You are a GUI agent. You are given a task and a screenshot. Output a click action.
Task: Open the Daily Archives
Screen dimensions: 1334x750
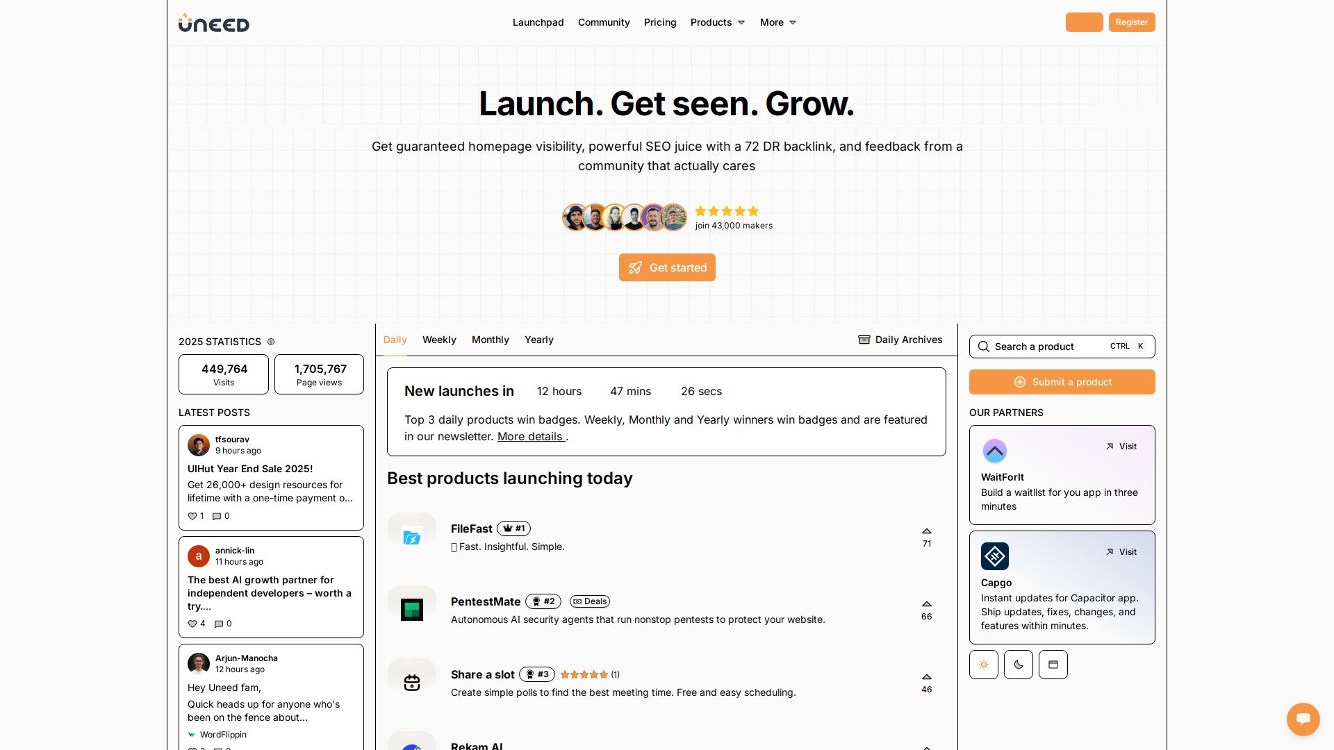coord(900,340)
